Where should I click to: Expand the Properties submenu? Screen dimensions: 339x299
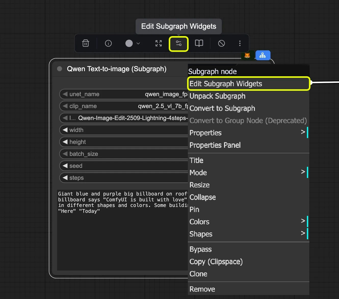pos(303,132)
